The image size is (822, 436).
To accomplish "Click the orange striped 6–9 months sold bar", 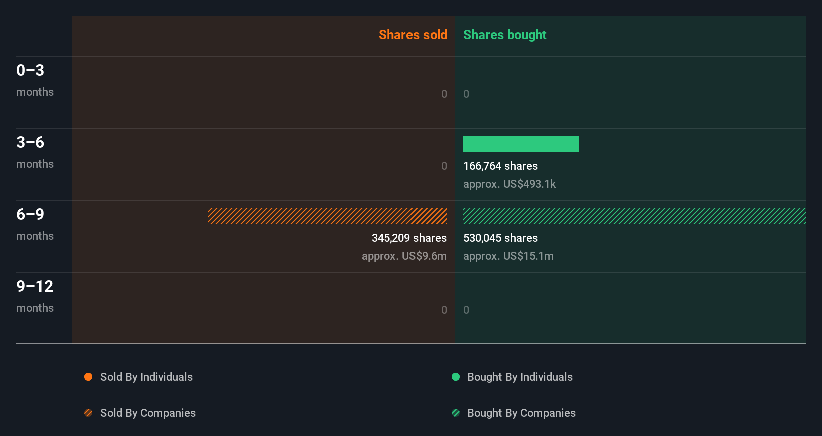I will [327, 216].
